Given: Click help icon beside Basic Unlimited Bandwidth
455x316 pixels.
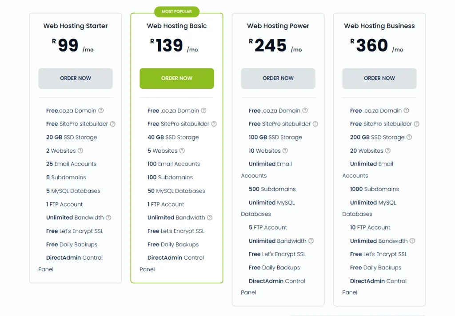Looking at the screenshot, I should pyautogui.click(x=210, y=217).
